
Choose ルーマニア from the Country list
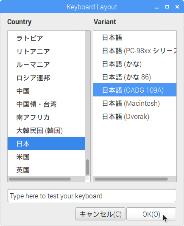click(x=46, y=65)
